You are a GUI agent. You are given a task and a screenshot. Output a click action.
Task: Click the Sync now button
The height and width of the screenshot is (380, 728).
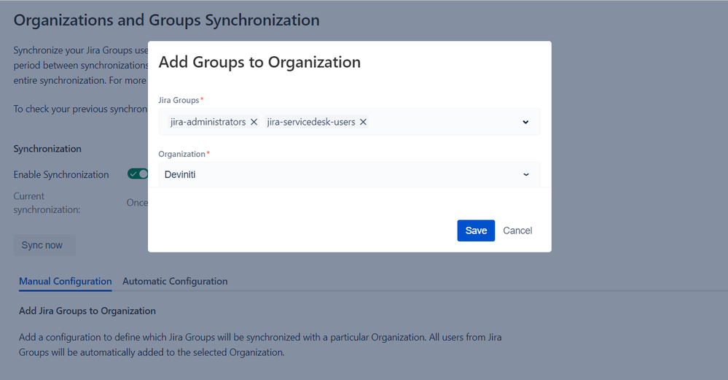[44, 245]
